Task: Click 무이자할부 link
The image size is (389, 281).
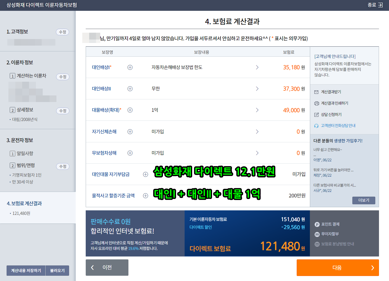Action: [330, 234]
